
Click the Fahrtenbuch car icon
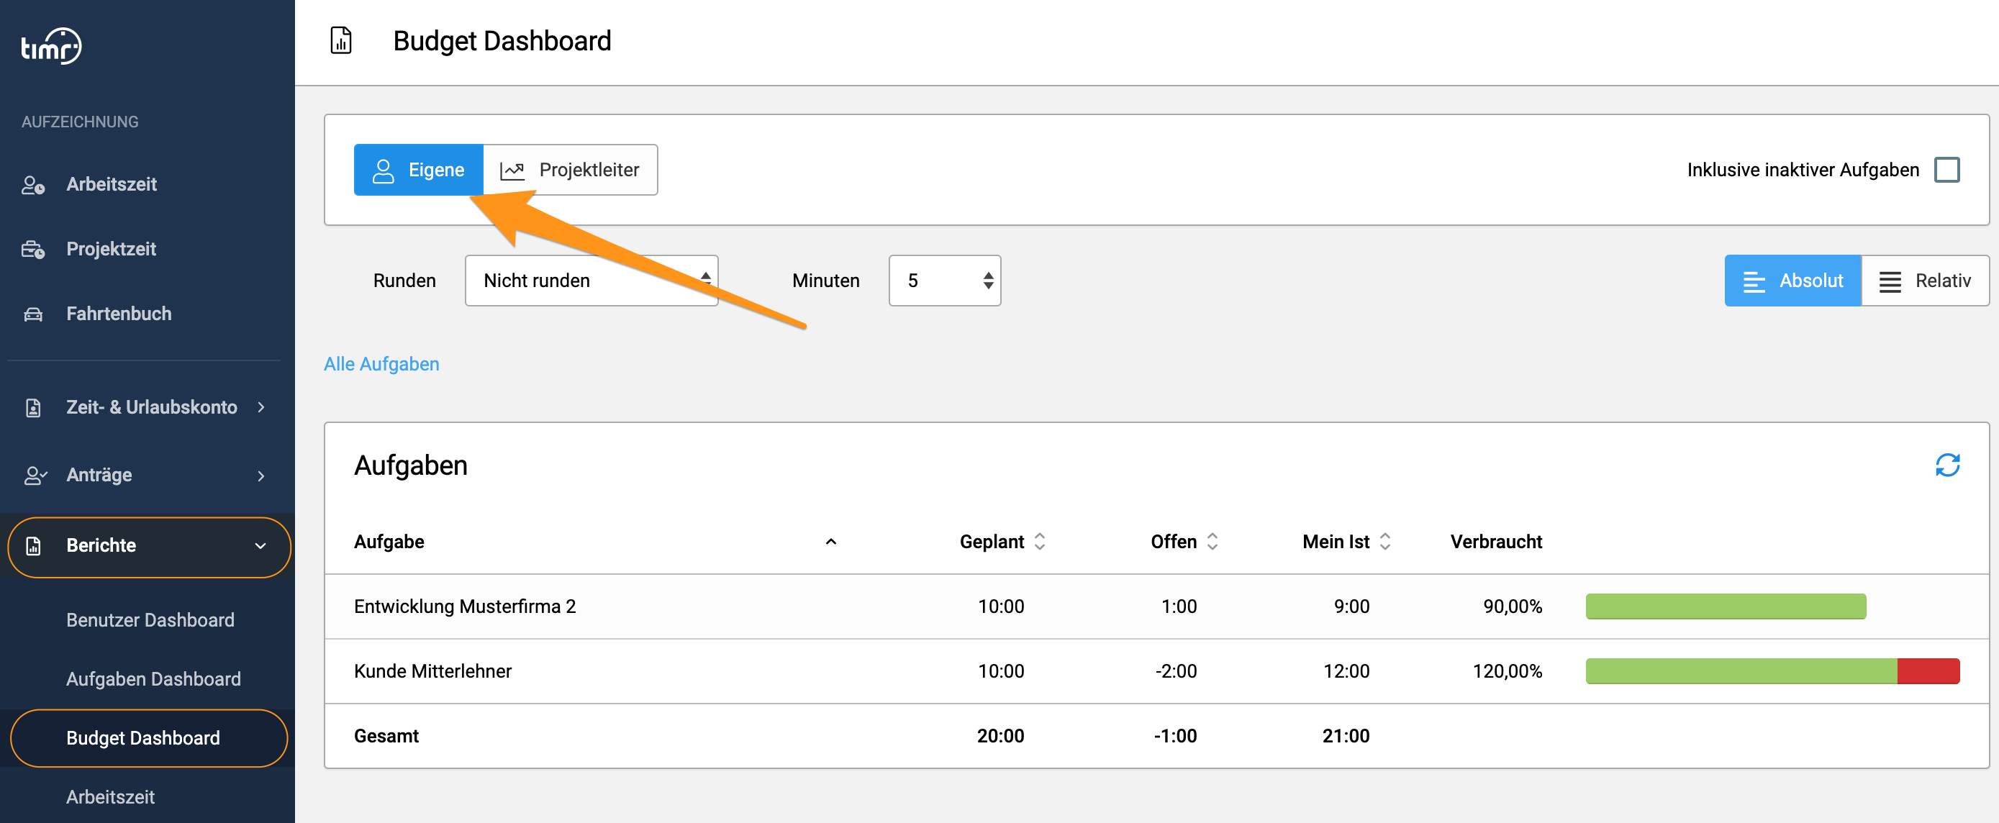coord(33,314)
